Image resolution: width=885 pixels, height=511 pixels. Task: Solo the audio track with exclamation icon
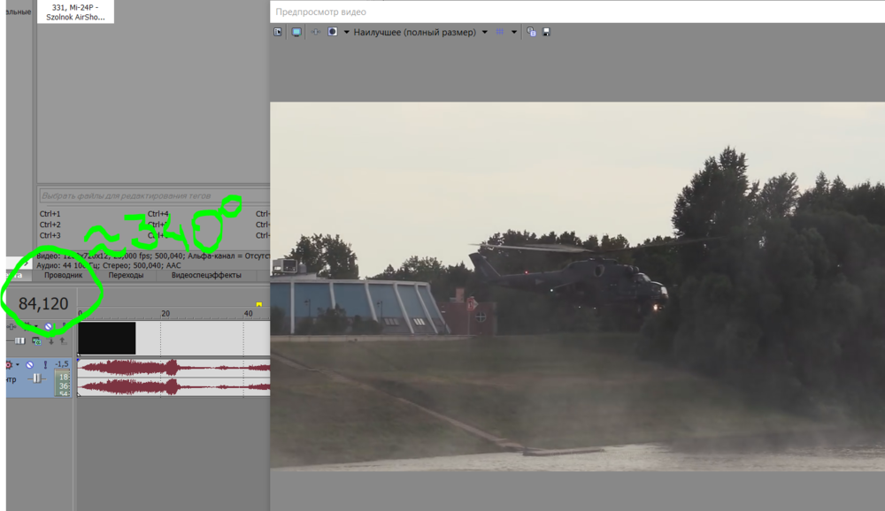coord(45,365)
